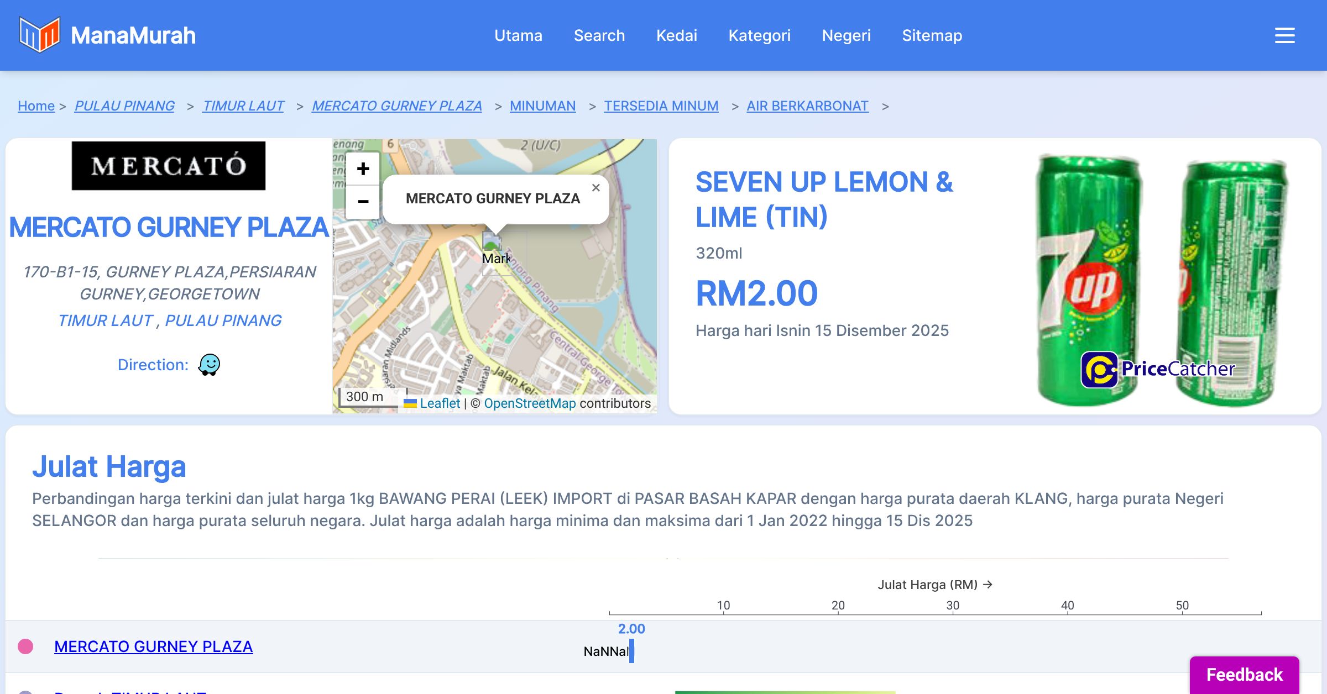Click the PULAU PINANG breadcrumb link
1327x694 pixels.
click(124, 106)
